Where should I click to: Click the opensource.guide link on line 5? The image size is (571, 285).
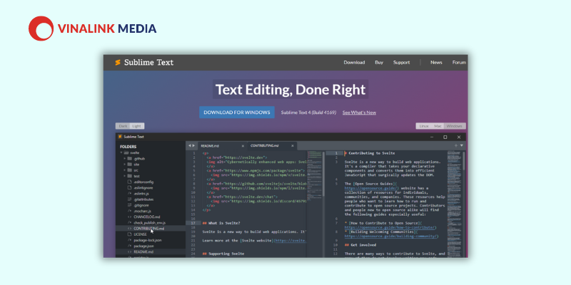(x=371, y=188)
